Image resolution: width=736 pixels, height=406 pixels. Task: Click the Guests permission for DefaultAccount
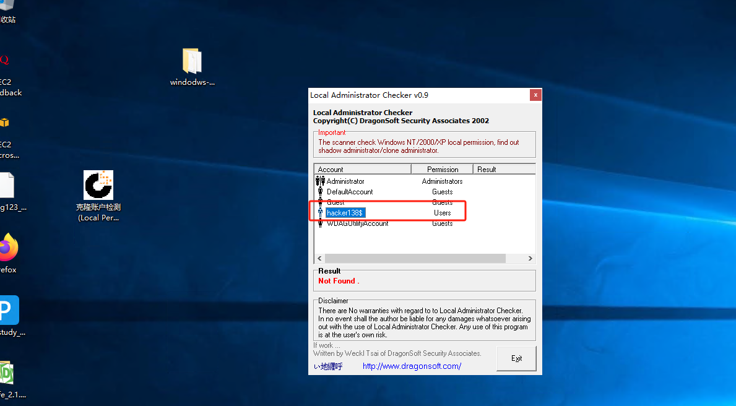tap(442, 191)
